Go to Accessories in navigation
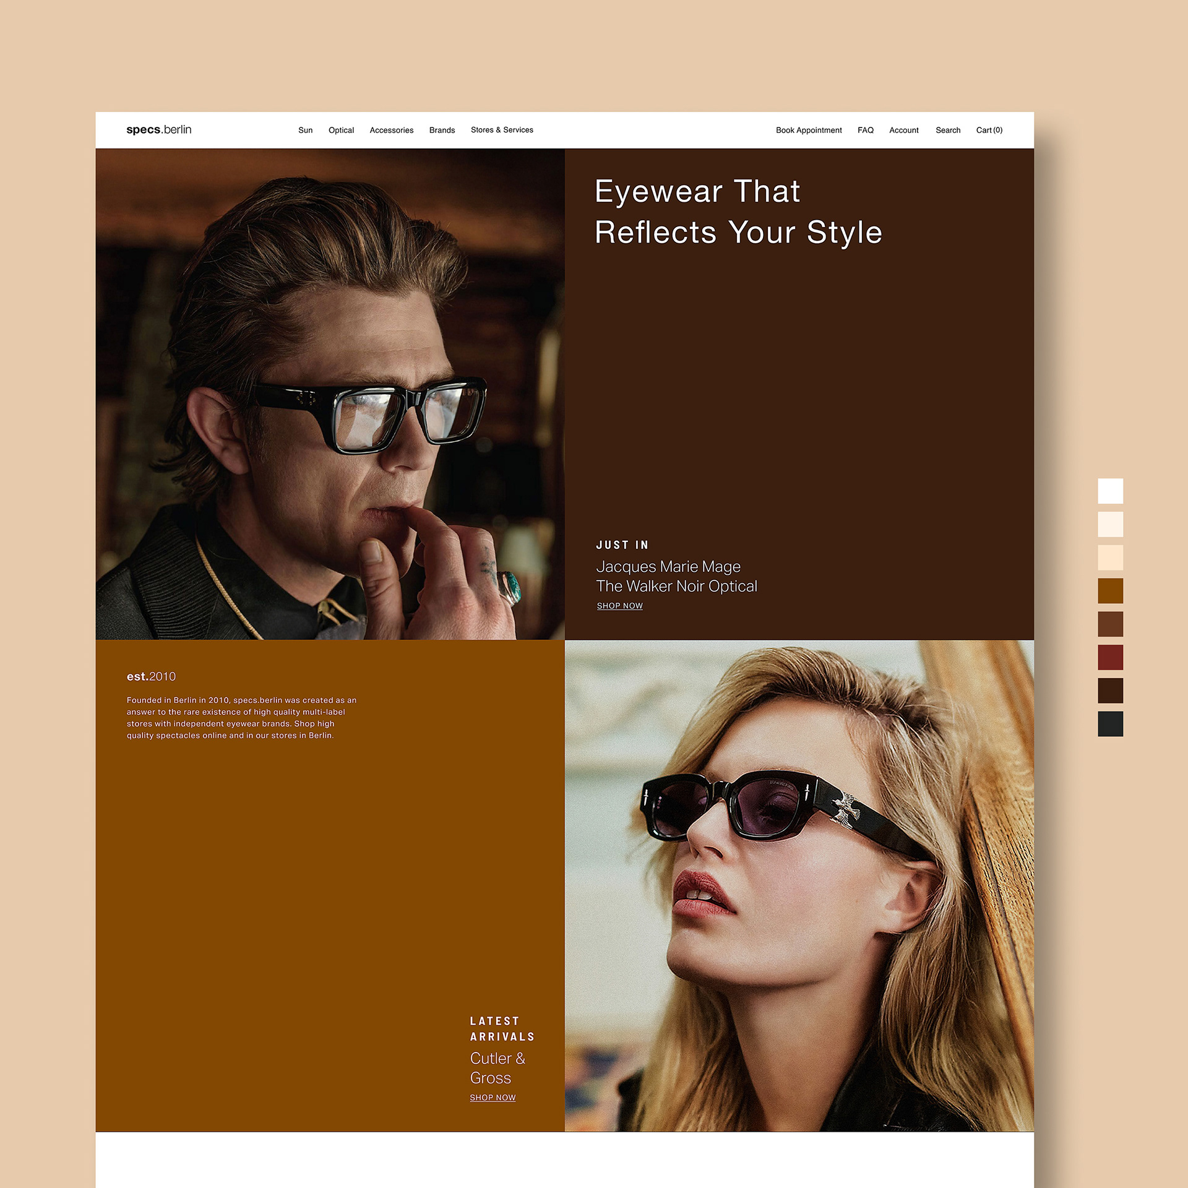The height and width of the screenshot is (1188, 1188). 391,131
